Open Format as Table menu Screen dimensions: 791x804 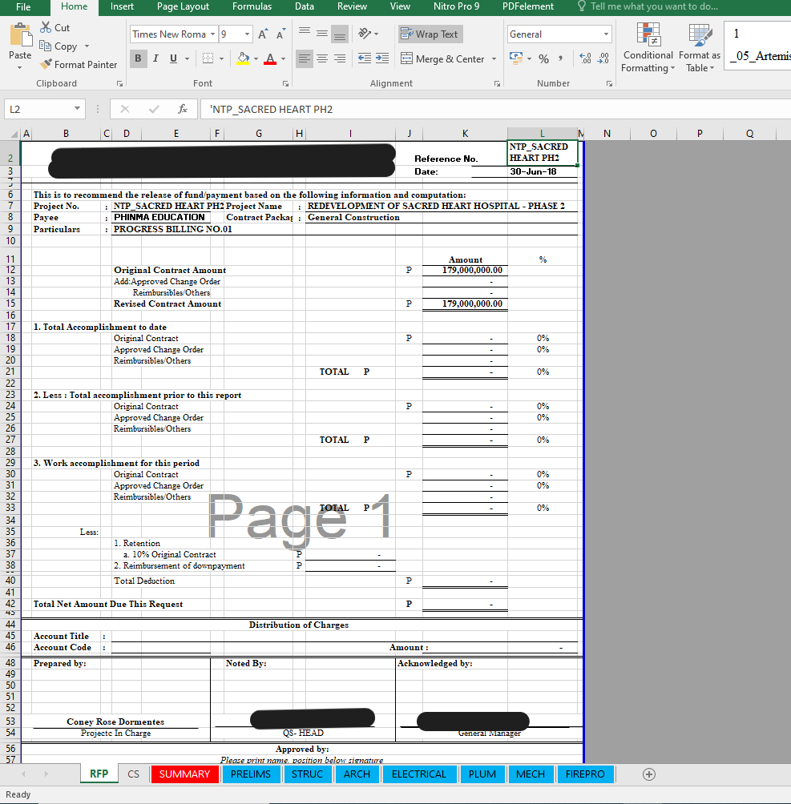coord(700,48)
